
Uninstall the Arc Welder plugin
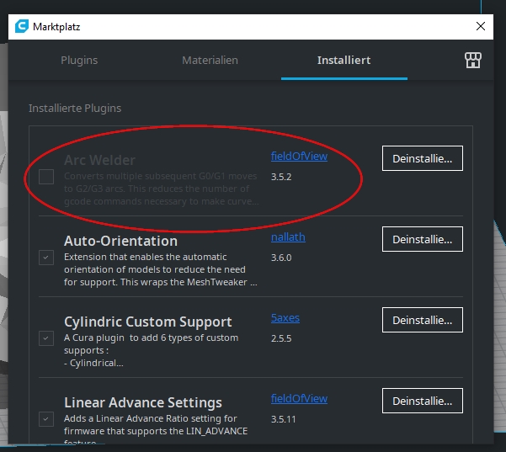423,158
